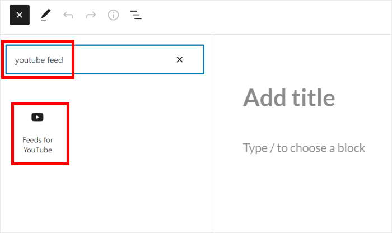392x233 pixels.
Task: Click empty canvas area above Add title
Action: (x=302, y=56)
